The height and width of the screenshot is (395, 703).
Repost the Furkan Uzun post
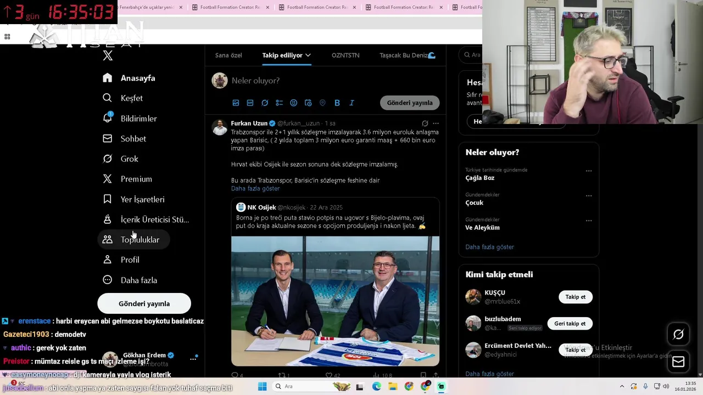point(284,375)
